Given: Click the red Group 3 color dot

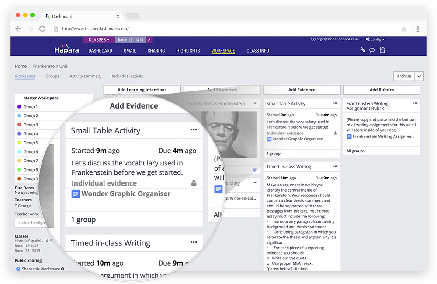Looking at the screenshot, I should coord(19,125).
